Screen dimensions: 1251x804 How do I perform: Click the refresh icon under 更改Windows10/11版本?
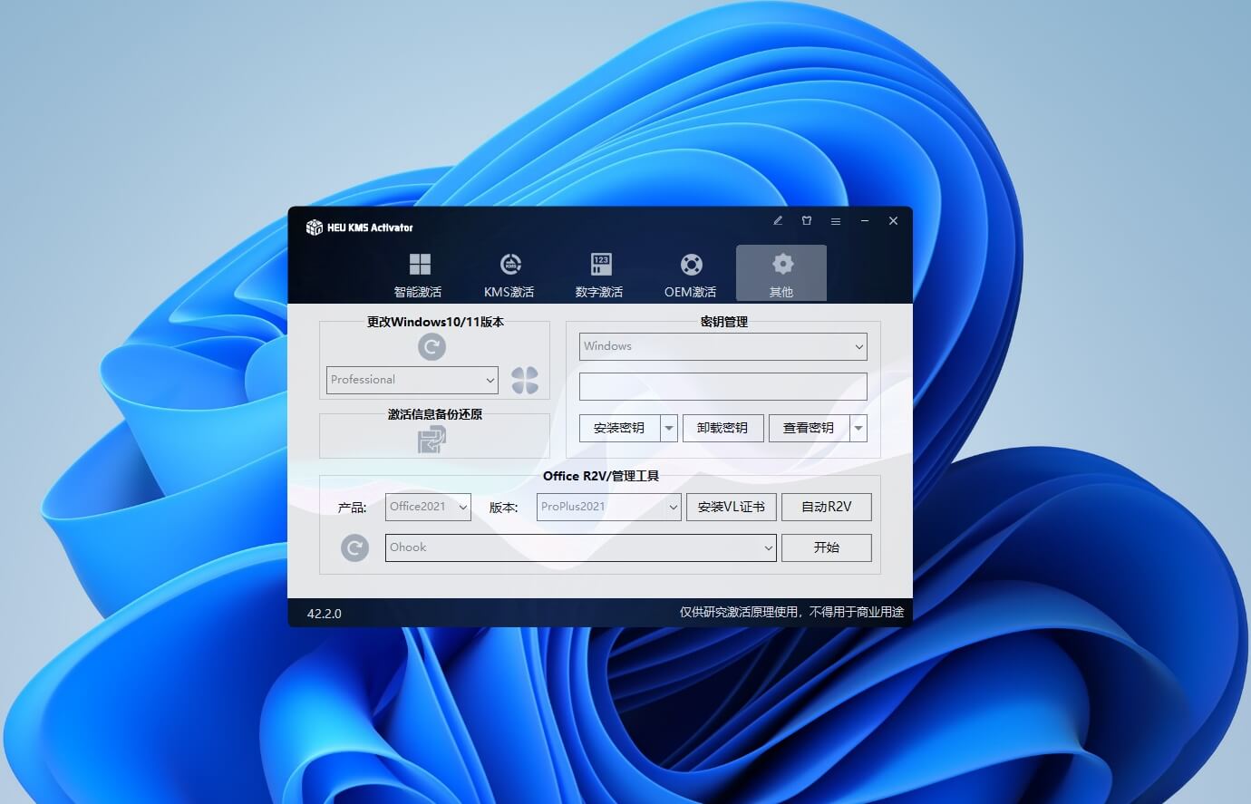tap(432, 346)
